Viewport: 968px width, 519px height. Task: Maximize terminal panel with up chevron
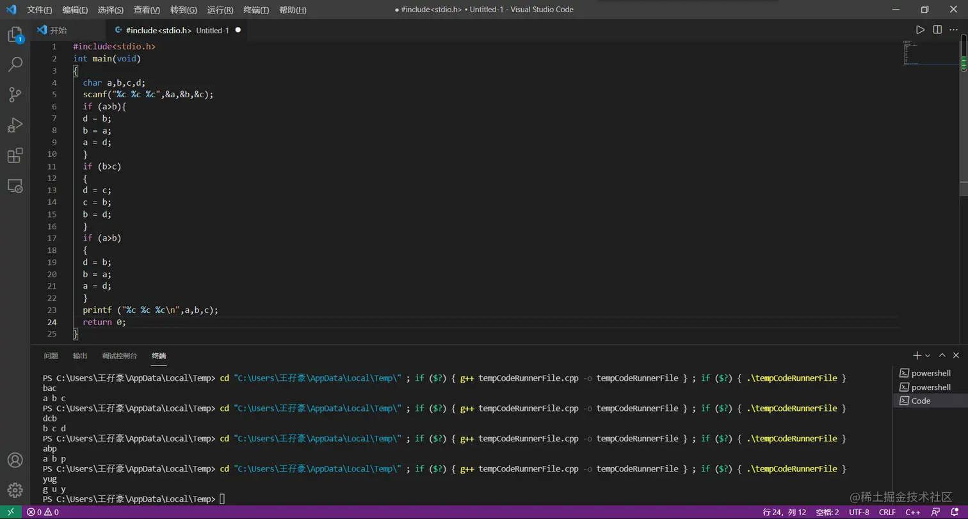(x=942, y=355)
